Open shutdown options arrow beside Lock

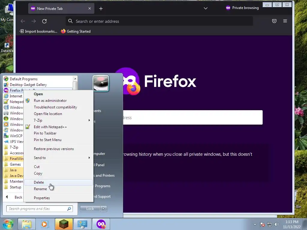(x=103, y=209)
